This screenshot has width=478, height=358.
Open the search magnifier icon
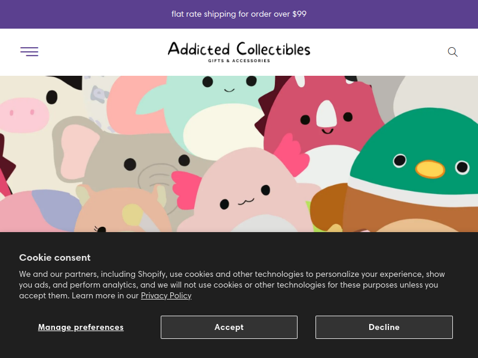[452, 52]
